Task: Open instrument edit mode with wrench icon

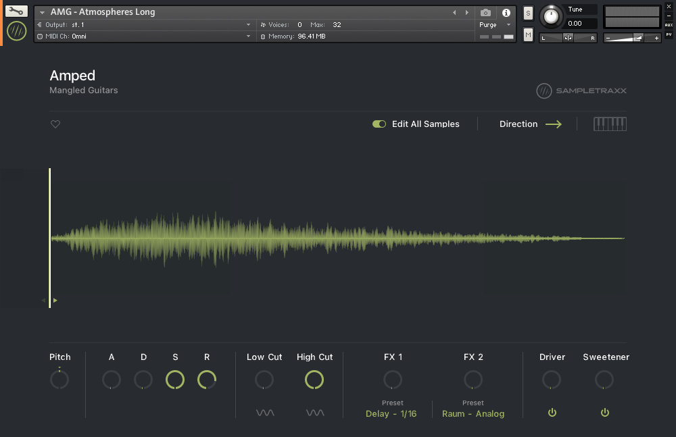Action: click(x=16, y=11)
